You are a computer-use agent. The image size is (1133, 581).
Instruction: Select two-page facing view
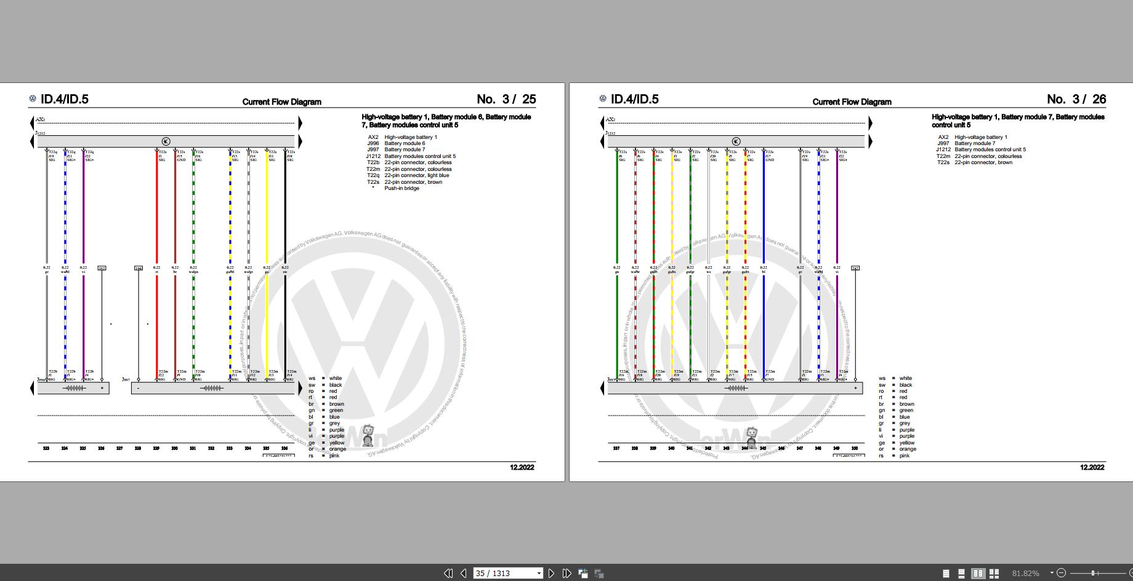pos(978,573)
